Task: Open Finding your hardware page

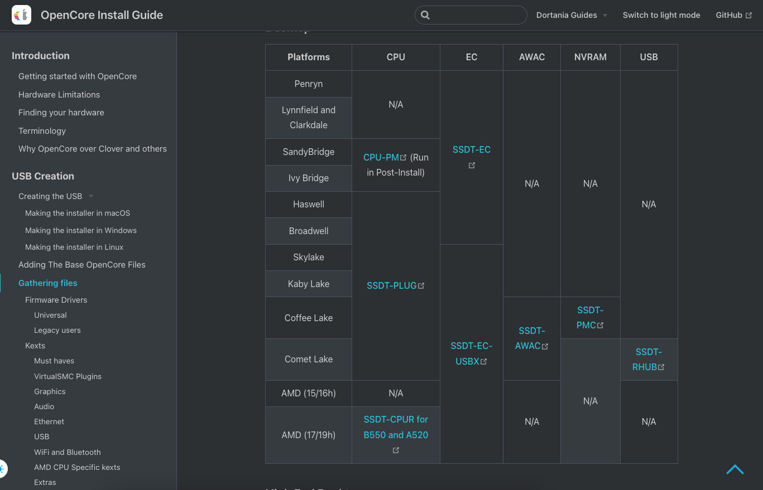Action: (x=61, y=113)
